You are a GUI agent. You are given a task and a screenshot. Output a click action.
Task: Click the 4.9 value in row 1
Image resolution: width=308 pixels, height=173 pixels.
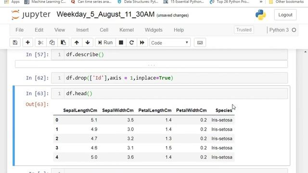94,129
